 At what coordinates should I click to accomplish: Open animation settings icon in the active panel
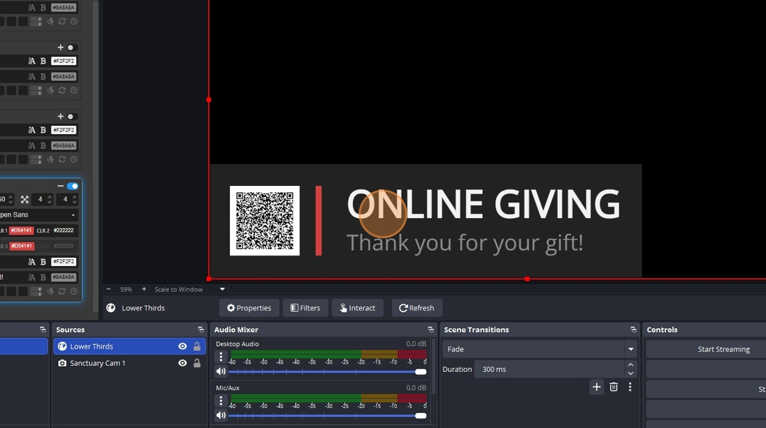(x=50, y=291)
